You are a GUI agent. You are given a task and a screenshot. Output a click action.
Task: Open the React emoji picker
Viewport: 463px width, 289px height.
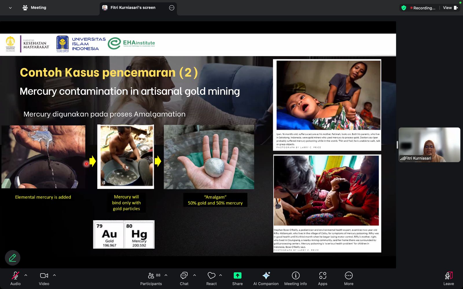pos(211,279)
